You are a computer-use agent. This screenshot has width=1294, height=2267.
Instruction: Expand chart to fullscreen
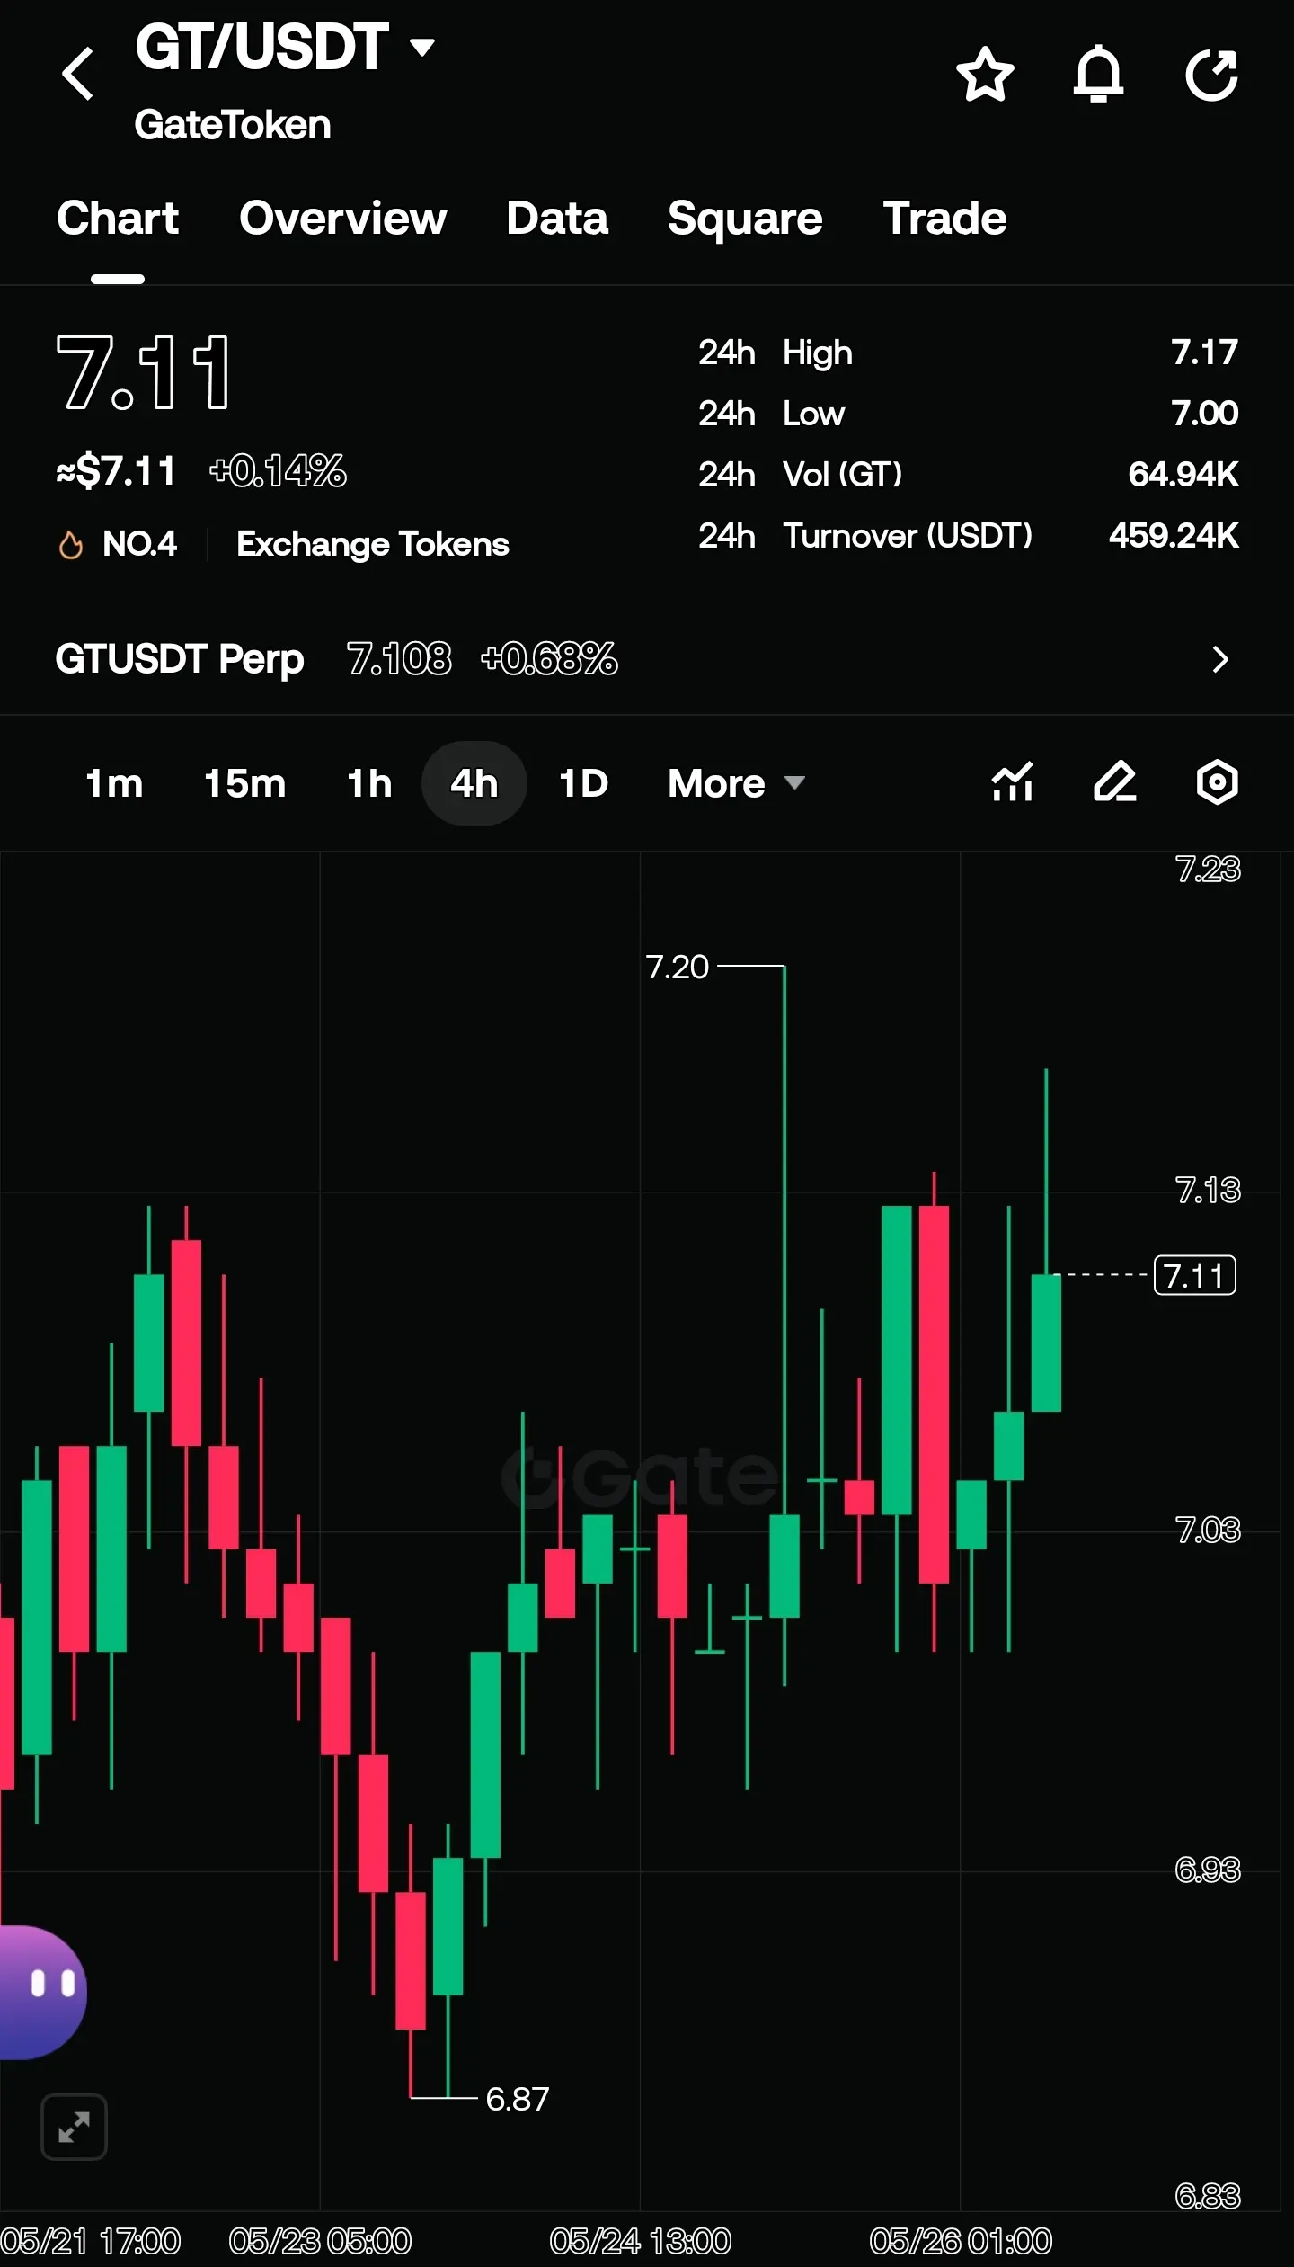[74, 2128]
